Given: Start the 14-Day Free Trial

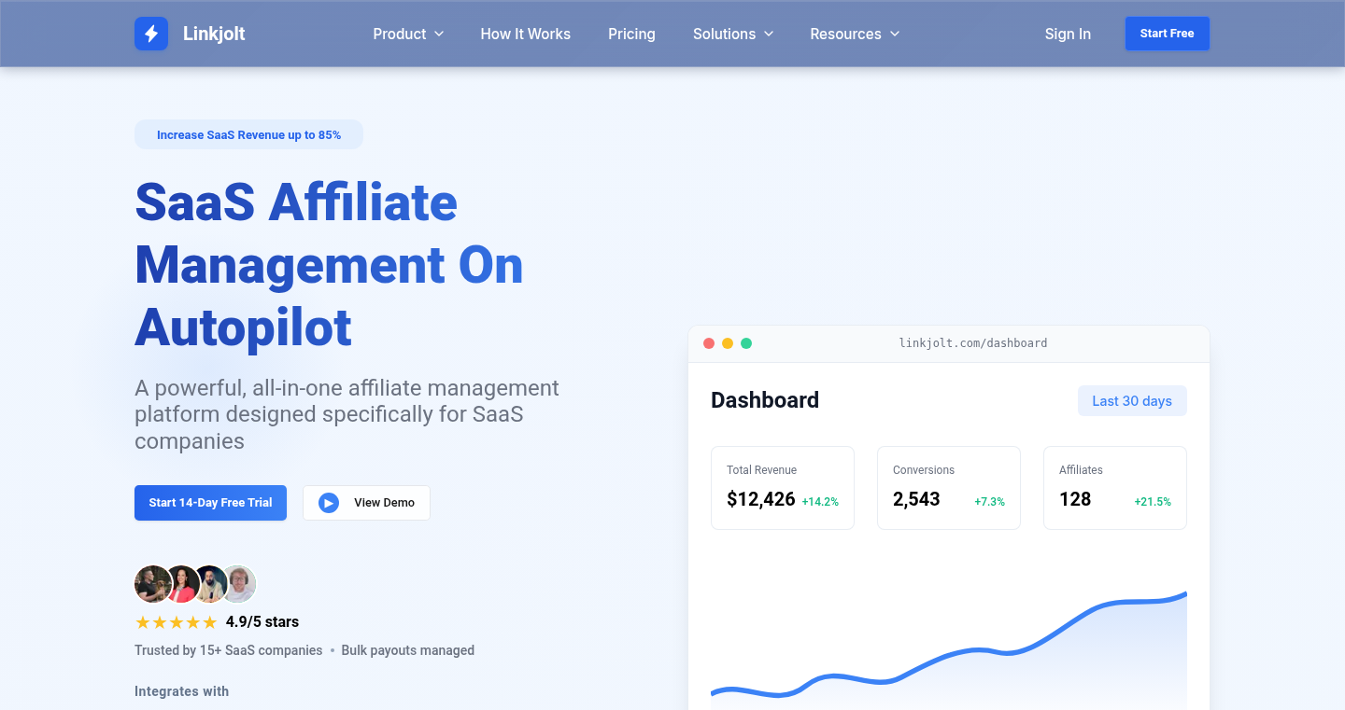Looking at the screenshot, I should coord(210,503).
